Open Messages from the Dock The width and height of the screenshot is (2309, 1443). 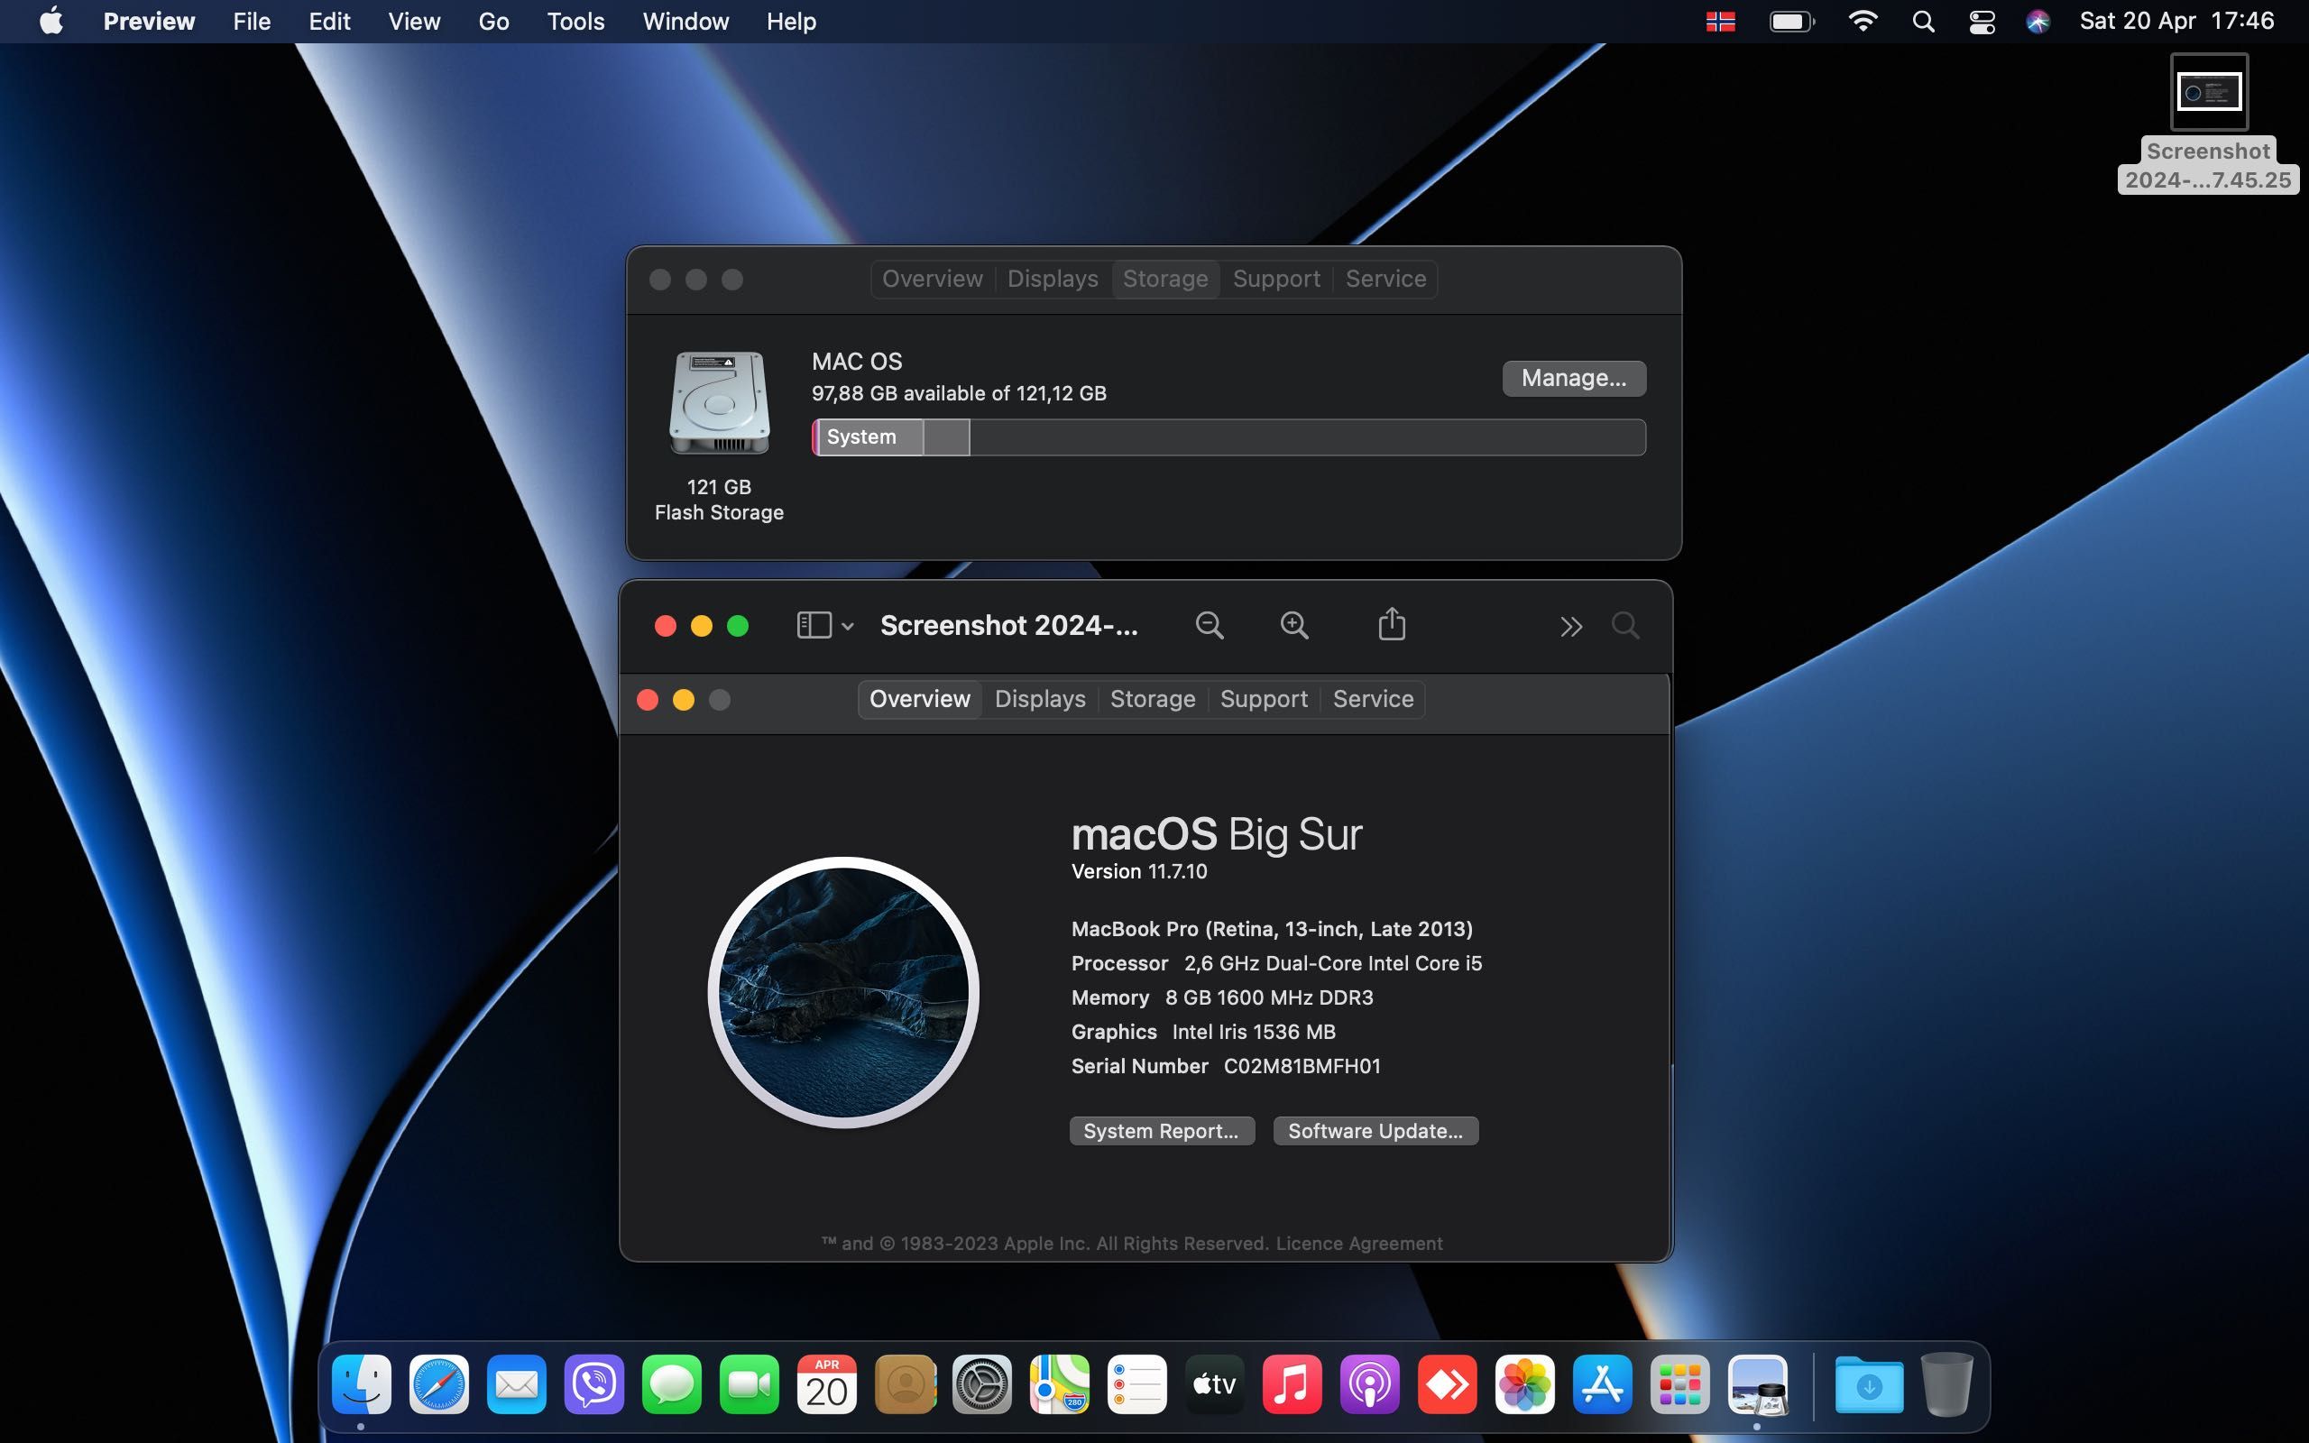pyautogui.click(x=672, y=1383)
